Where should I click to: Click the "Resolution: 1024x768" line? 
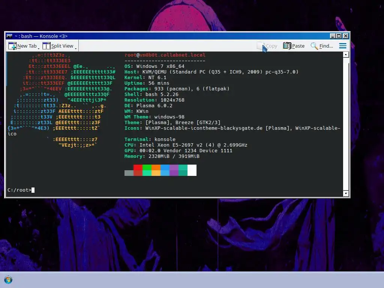coord(154,100)
